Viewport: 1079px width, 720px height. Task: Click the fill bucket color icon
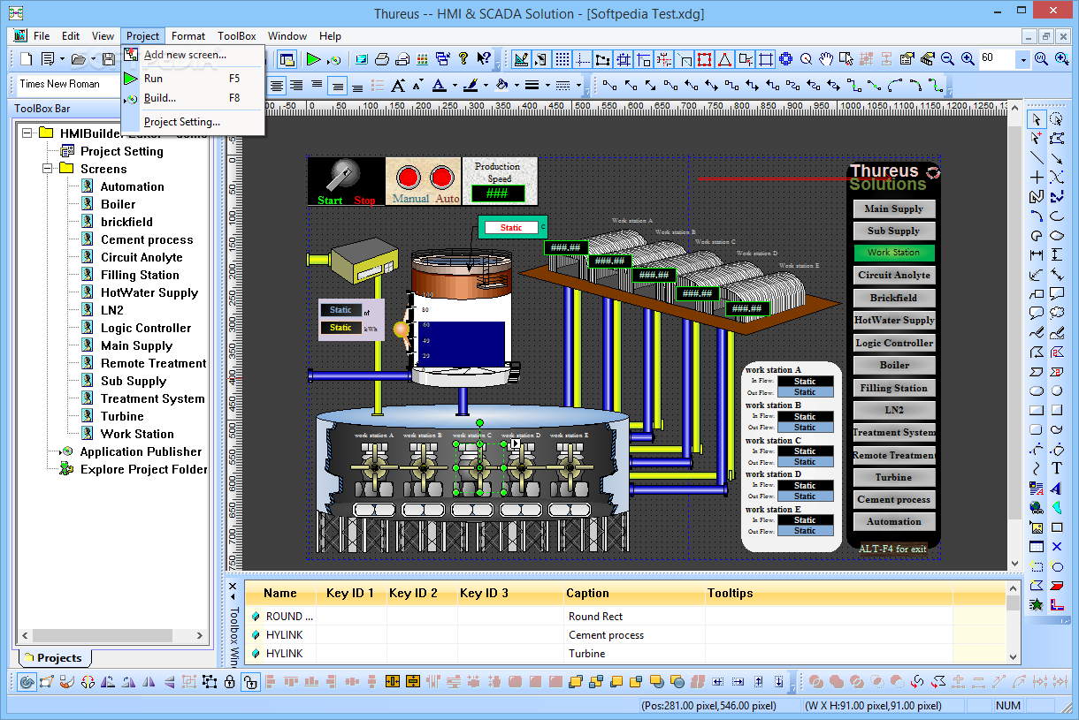click(x=501, y=86)
